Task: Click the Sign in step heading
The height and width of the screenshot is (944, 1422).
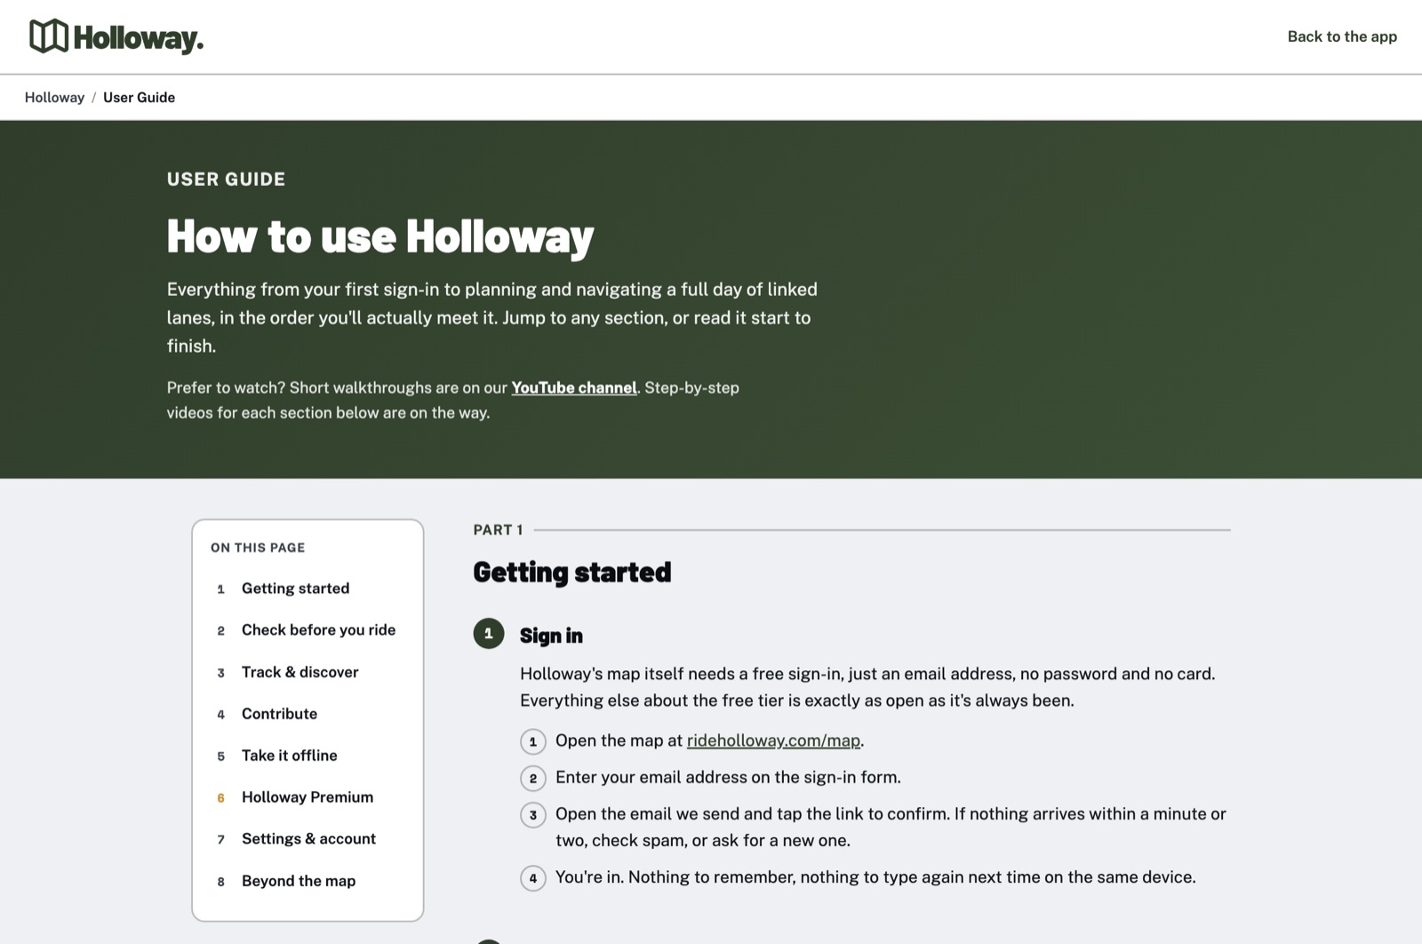Action: point(551,636)
